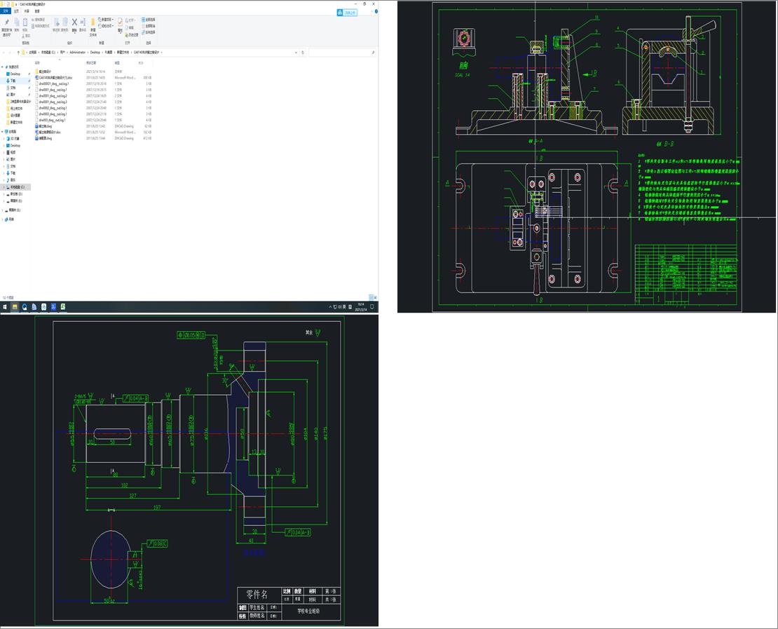Open the notification center in the taskbar
778x629 pixels.
(x=374, y=307)
